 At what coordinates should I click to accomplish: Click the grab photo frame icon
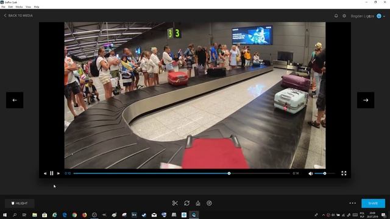pyautogui.click(x=198, y=203)
